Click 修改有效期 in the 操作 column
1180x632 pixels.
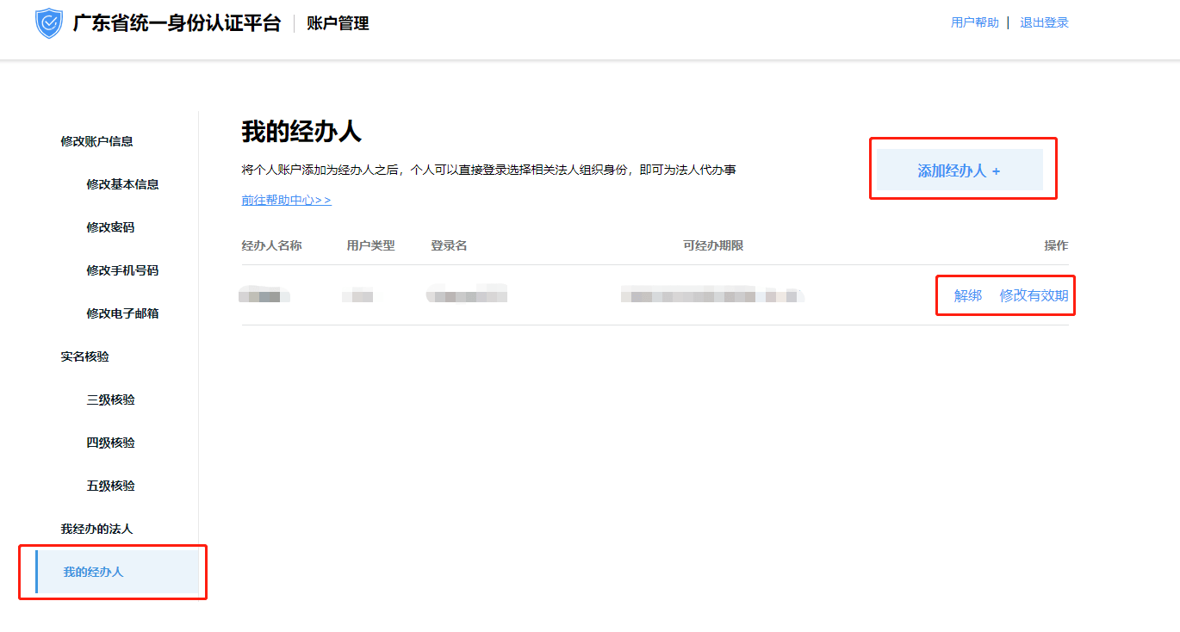pyautogui.click(x=1034, y=296)
